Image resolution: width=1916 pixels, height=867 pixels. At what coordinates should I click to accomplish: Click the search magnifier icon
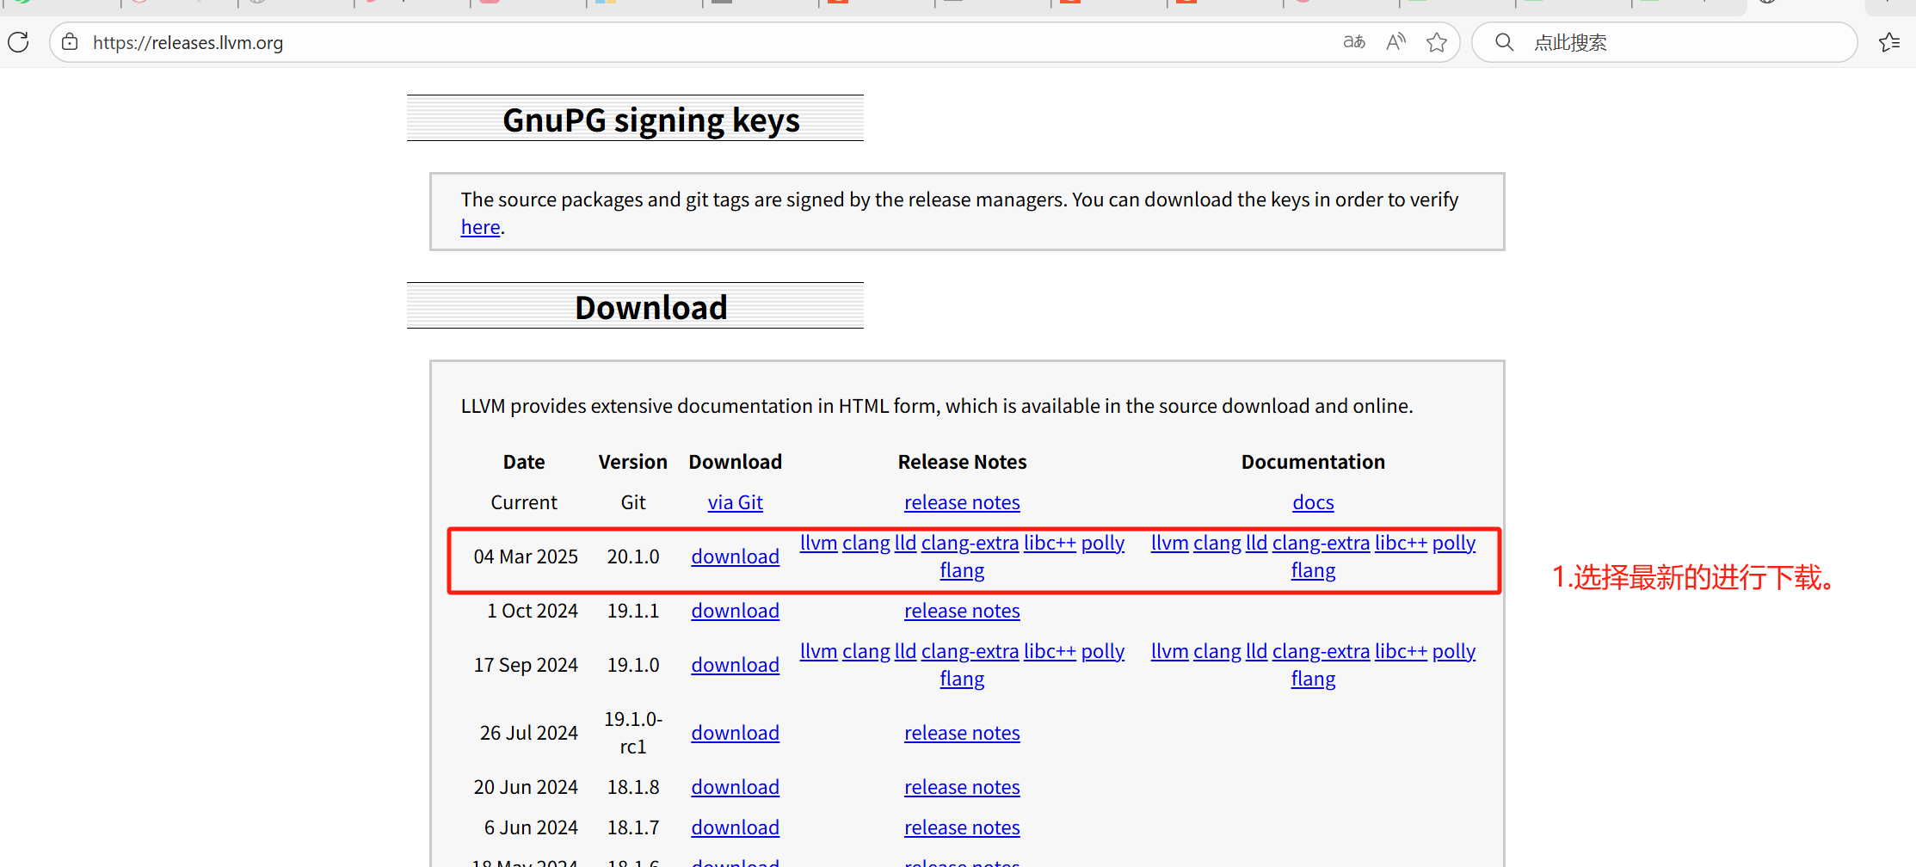(x=1504, y=42)
